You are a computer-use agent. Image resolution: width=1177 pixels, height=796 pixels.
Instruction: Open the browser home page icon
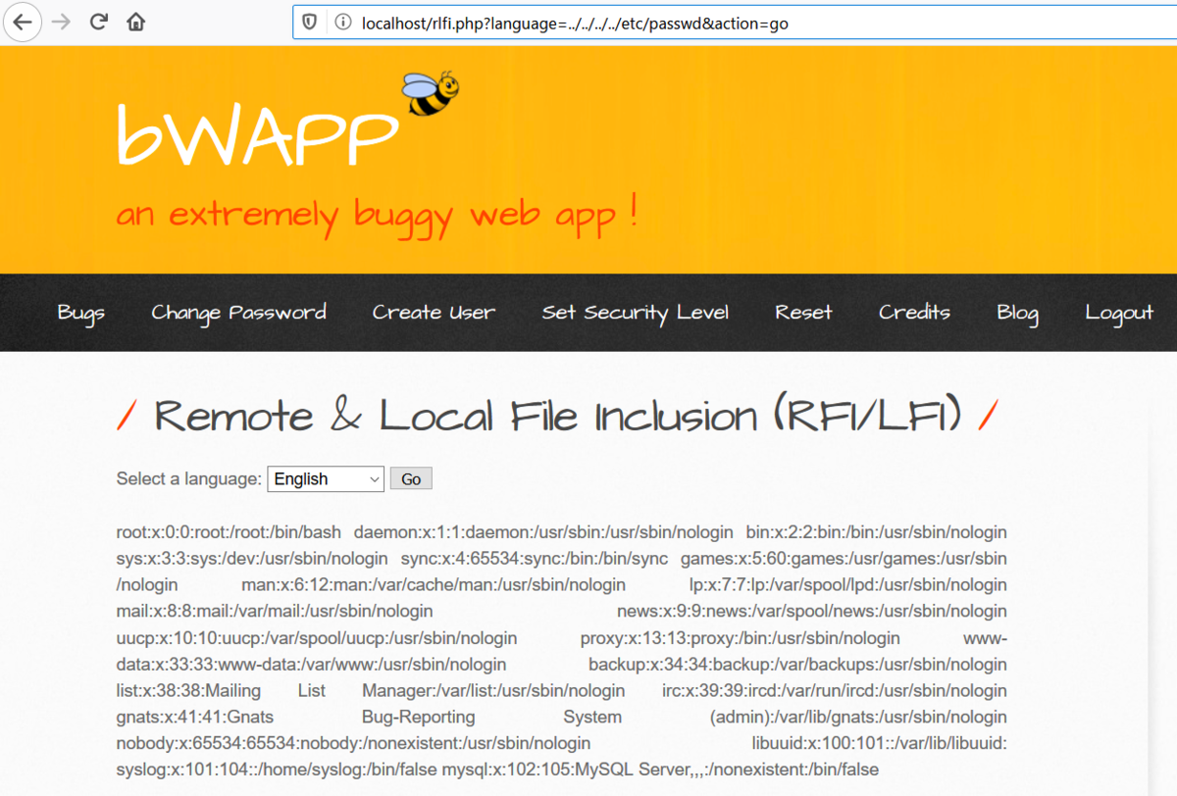coord(135,22)
